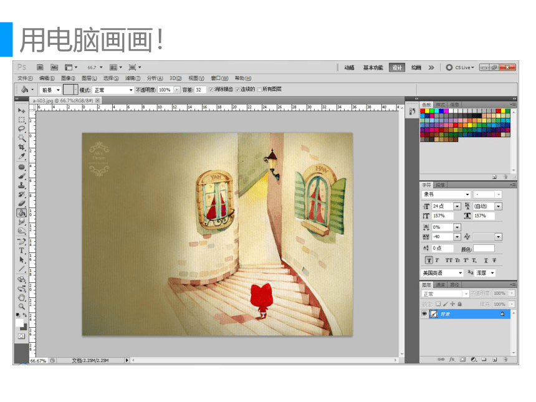Select the Line tool

[x=22, y=269]
